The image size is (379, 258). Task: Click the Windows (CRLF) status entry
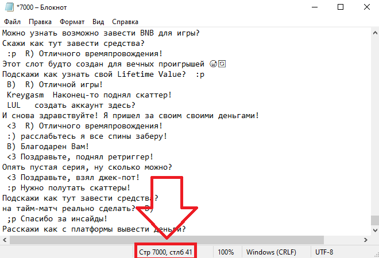coord(271,252)
